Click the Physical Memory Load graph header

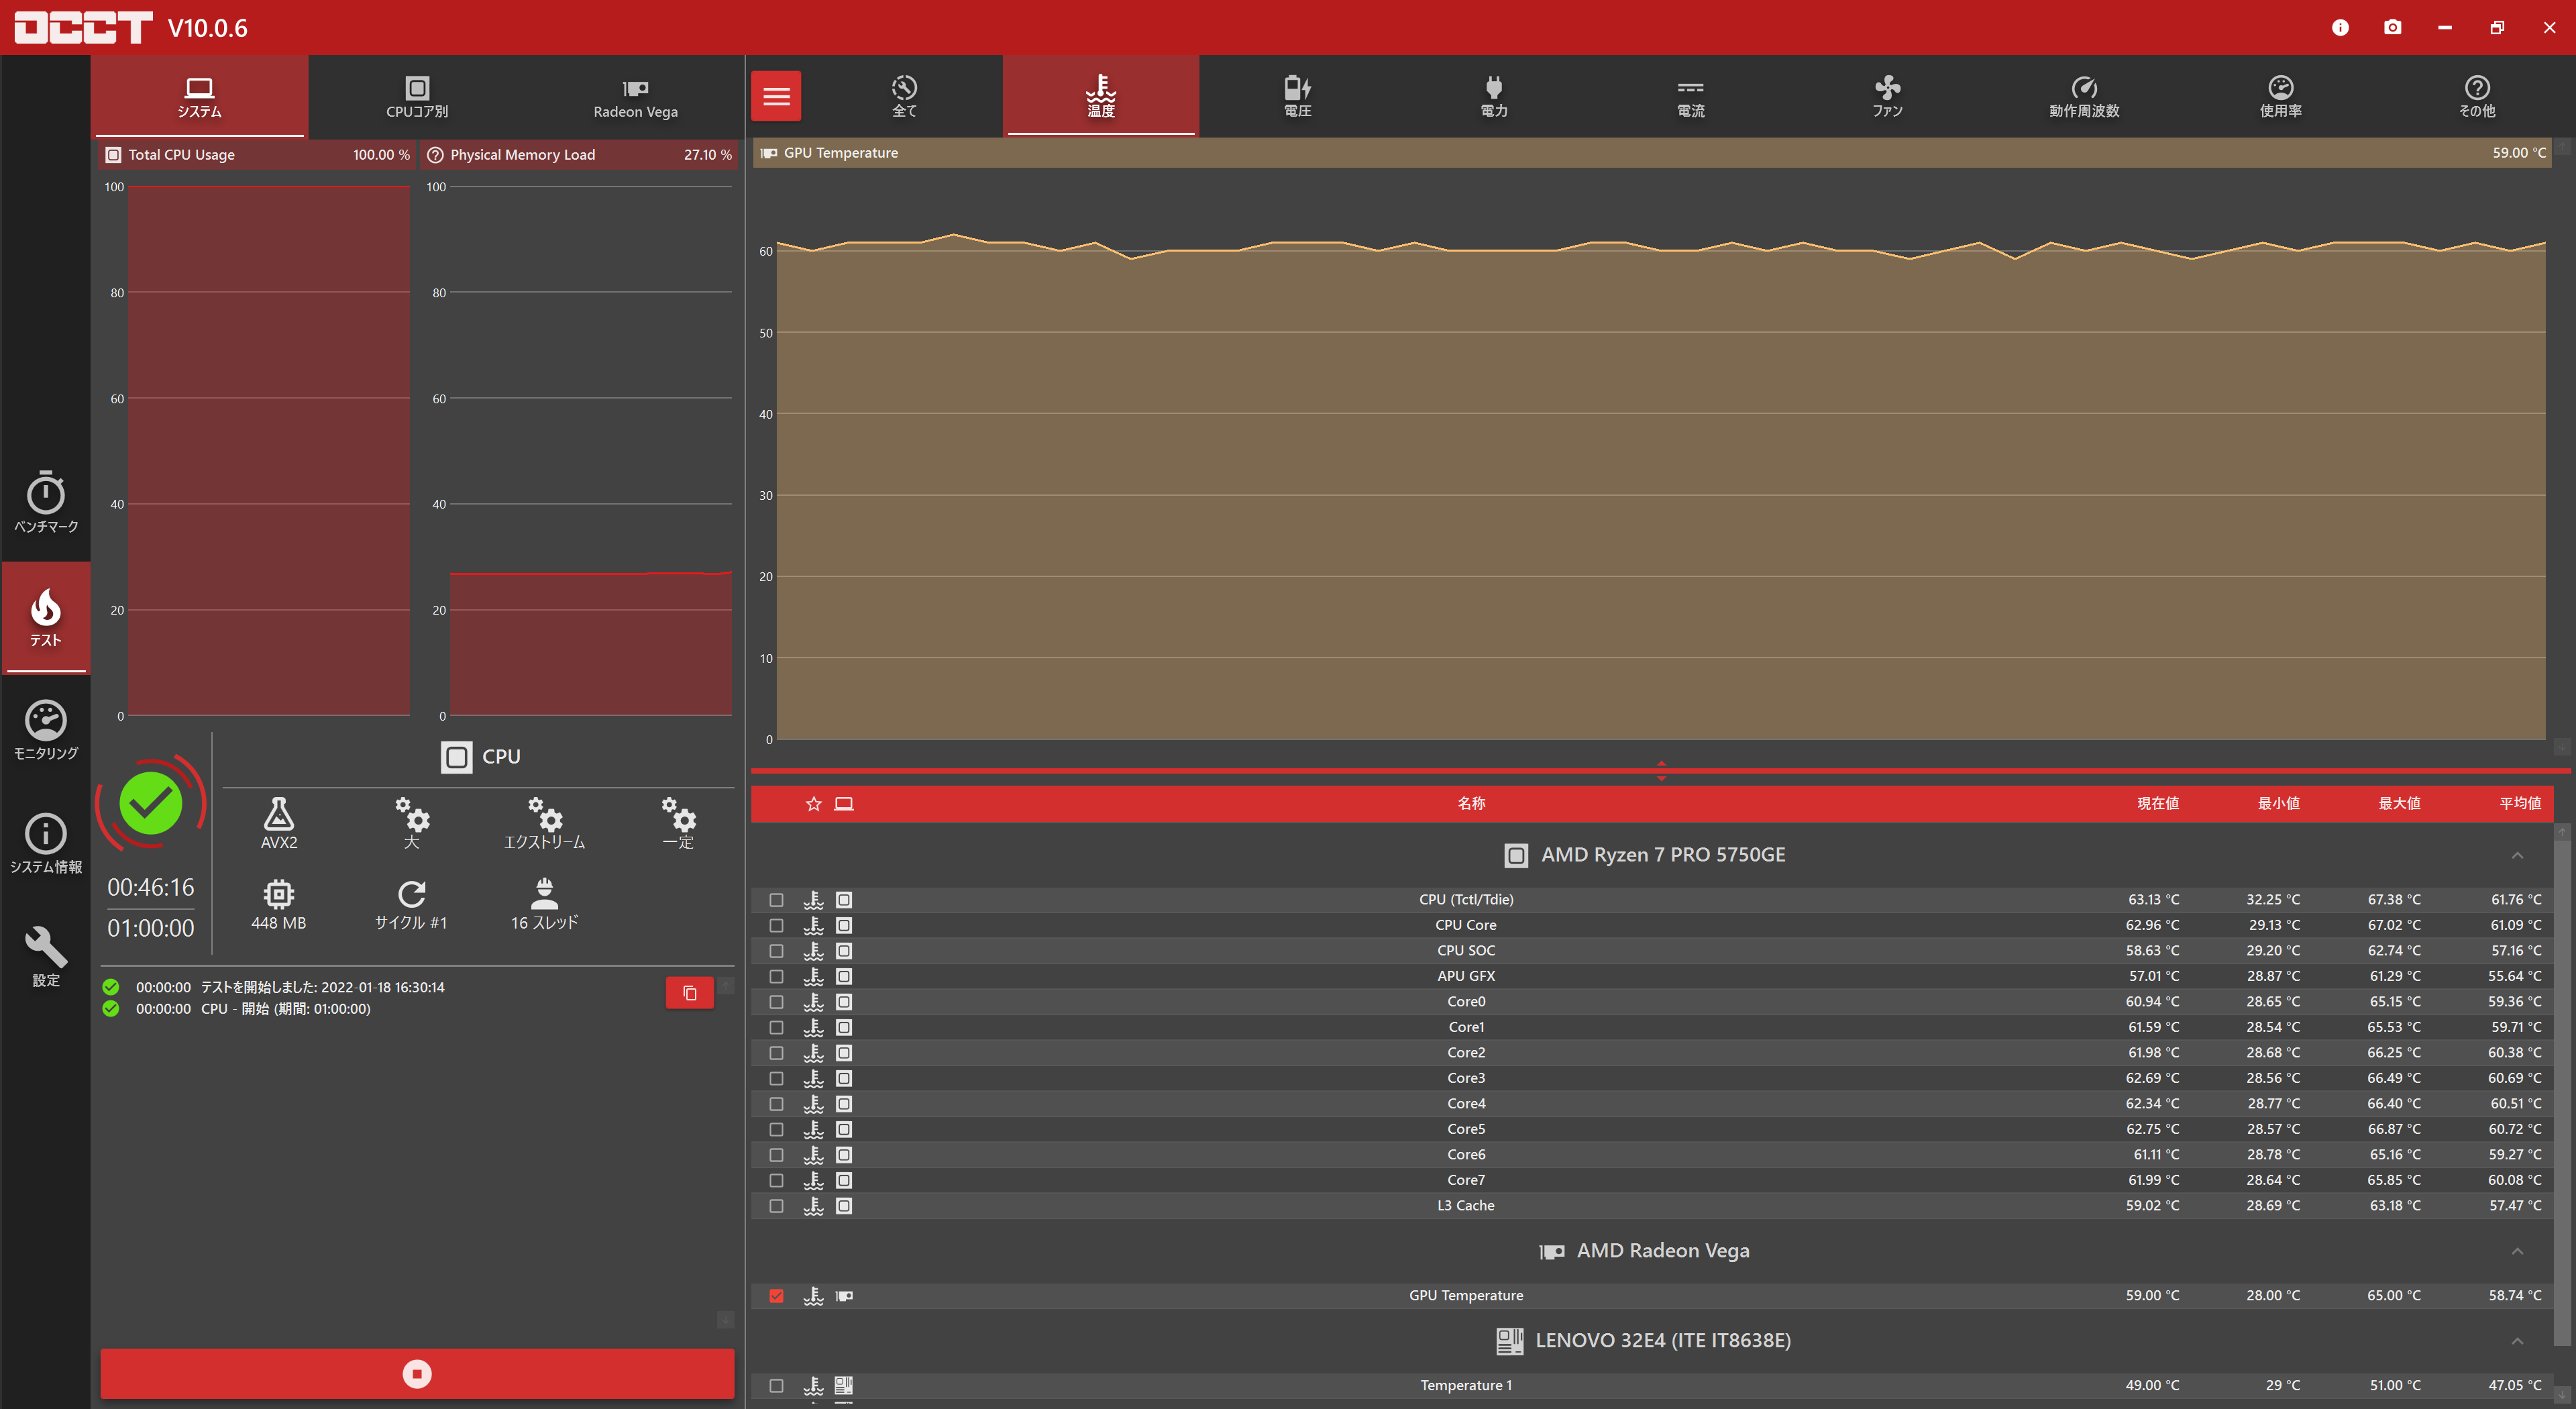pos(580,154)
